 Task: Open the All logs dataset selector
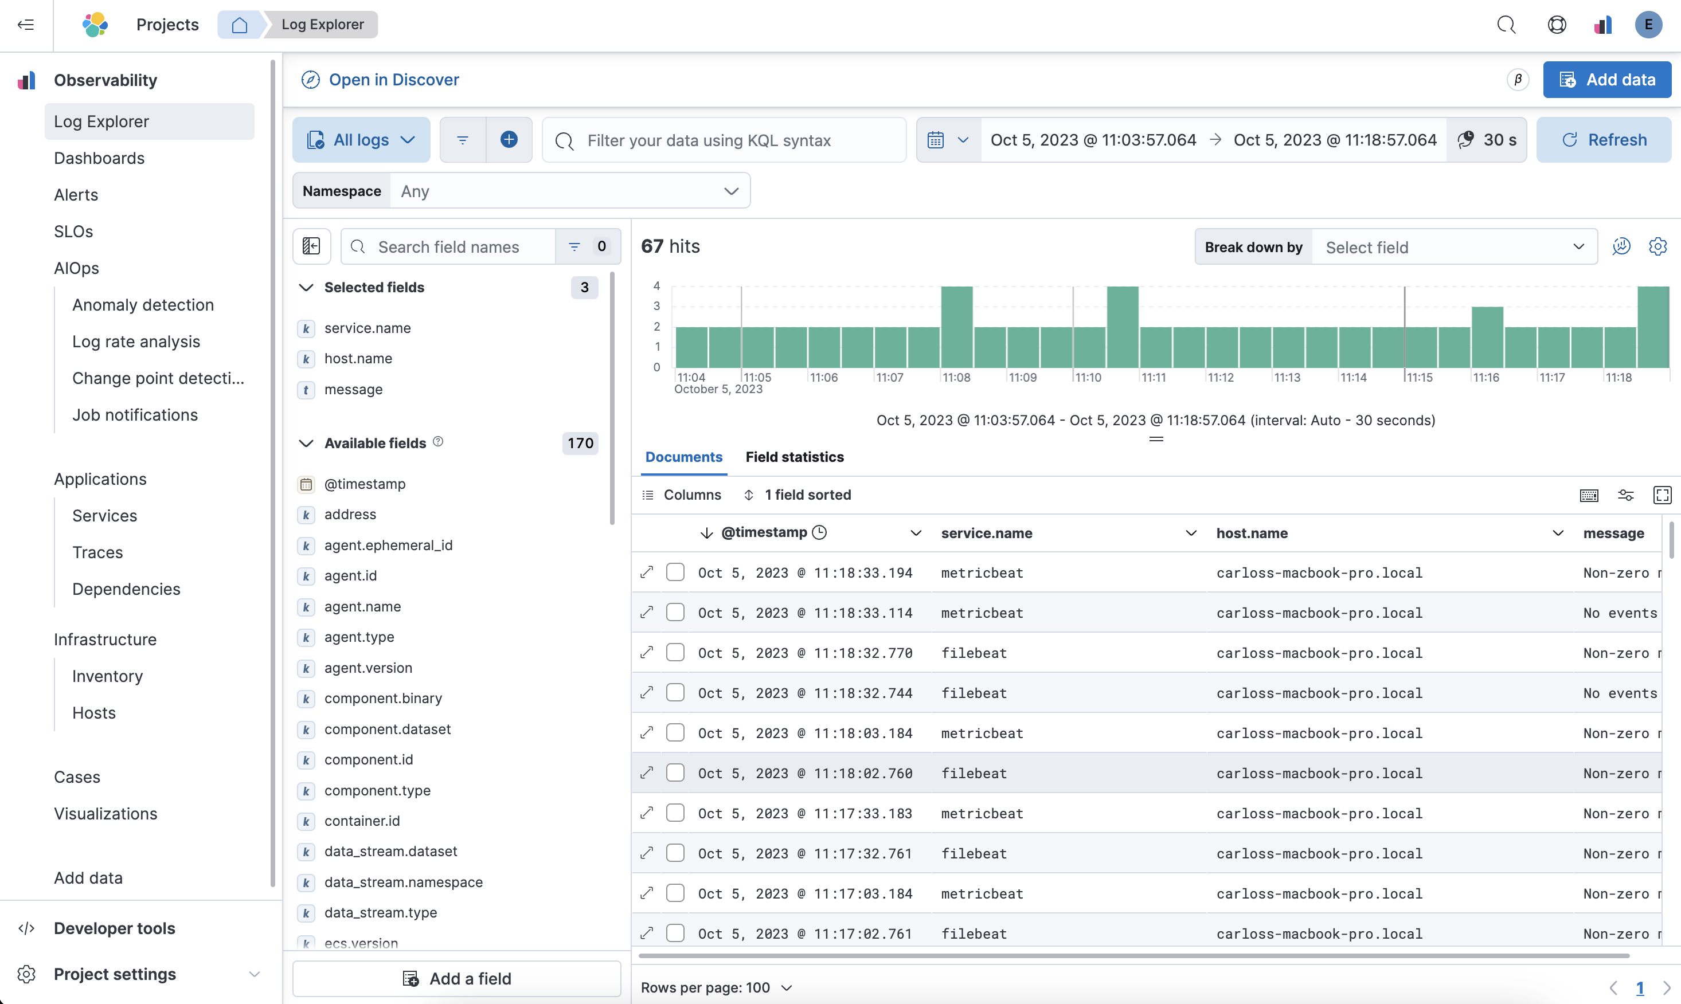pos(361,140)
